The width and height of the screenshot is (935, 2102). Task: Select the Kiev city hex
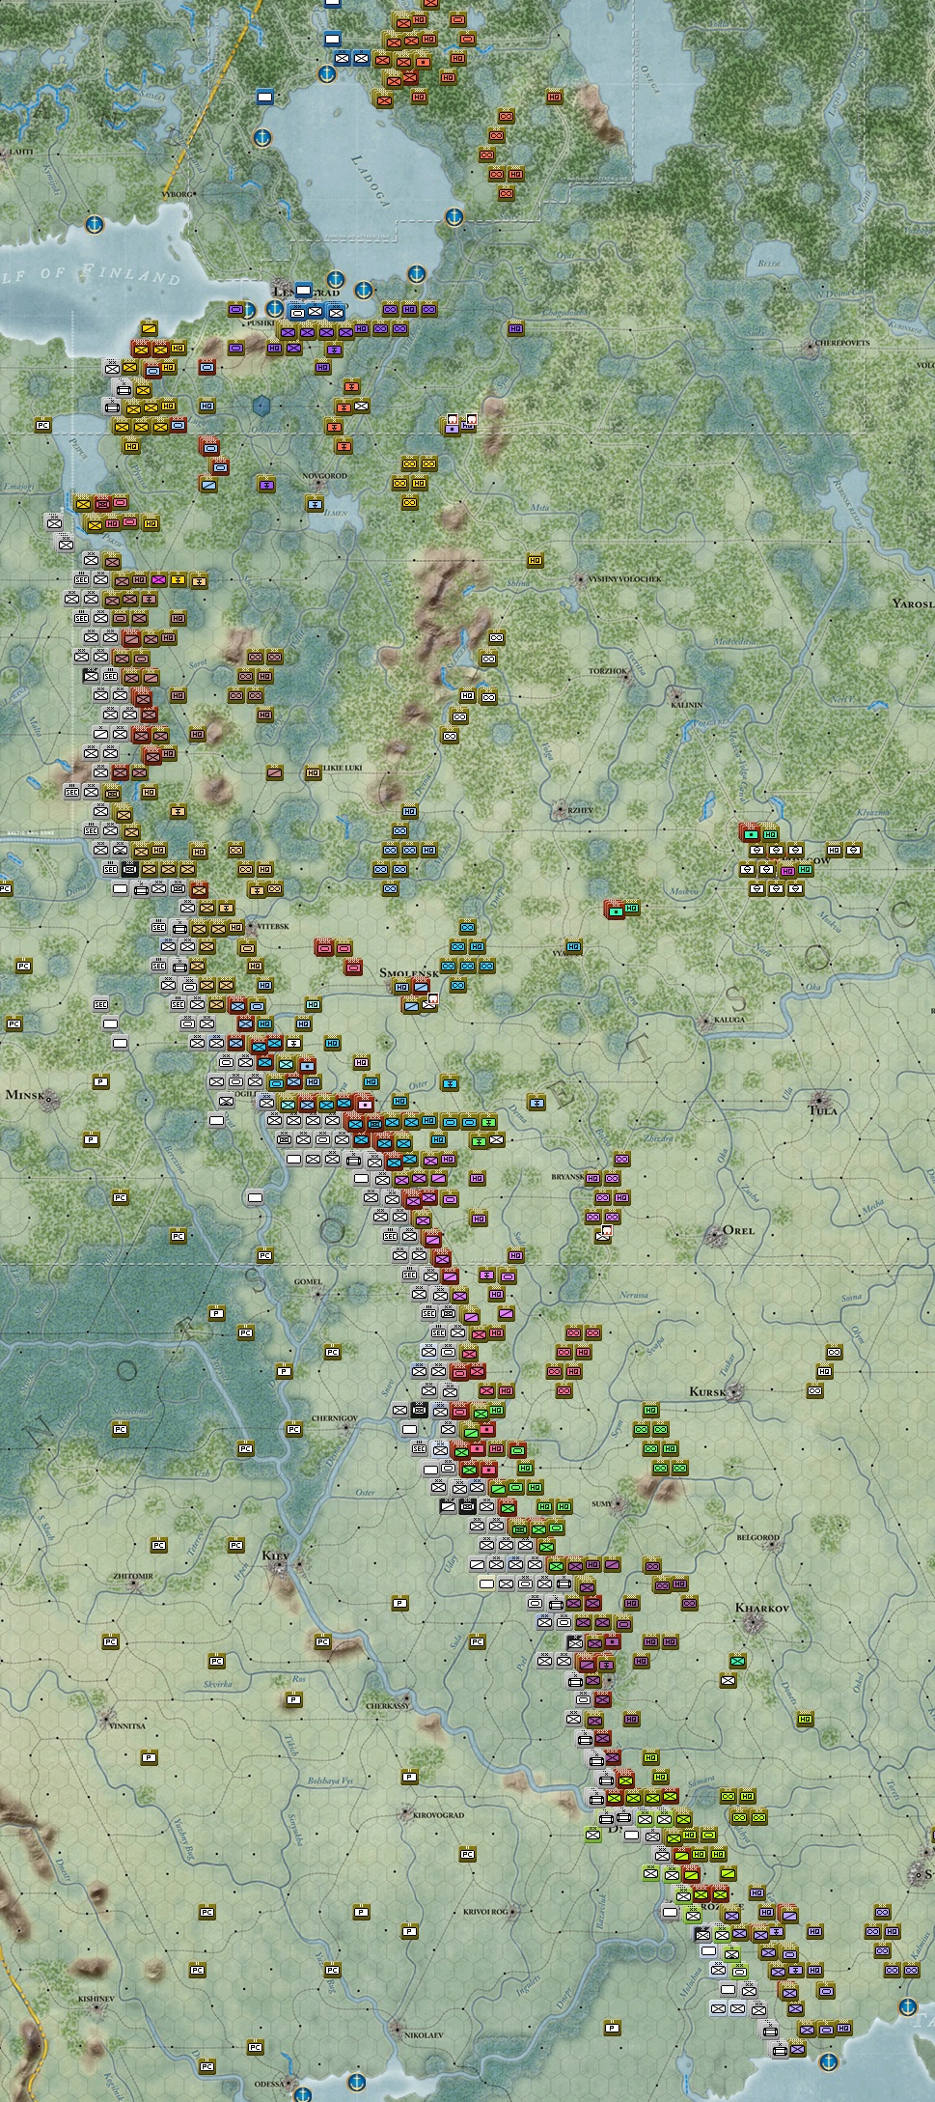pyautogui.click(x=280, y=1569)
